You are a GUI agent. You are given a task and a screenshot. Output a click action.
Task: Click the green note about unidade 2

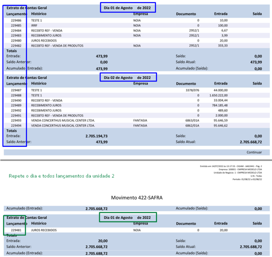62,176
